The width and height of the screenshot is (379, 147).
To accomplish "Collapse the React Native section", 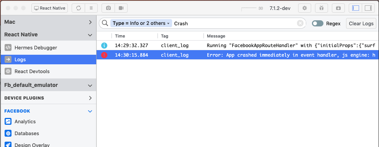I will click(x=48, y=34).
